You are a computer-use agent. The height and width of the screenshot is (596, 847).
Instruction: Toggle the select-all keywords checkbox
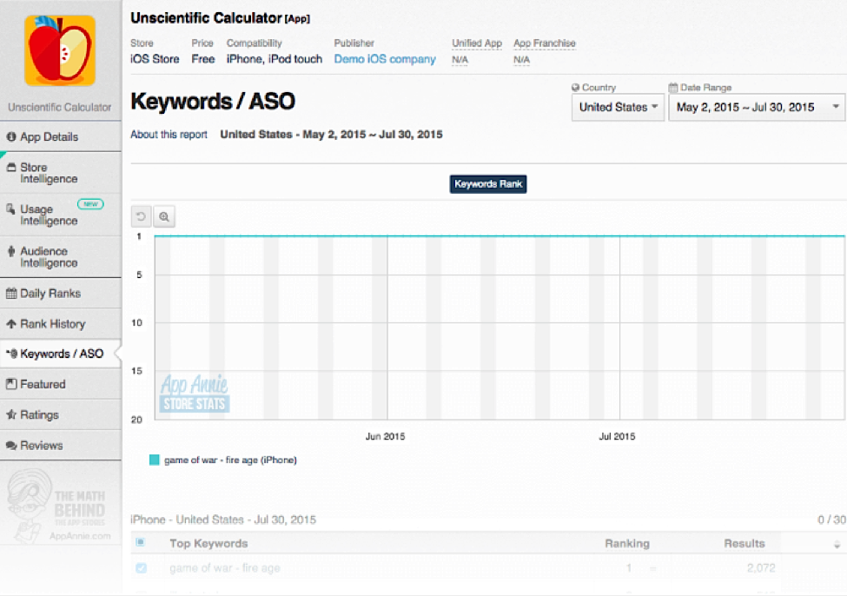[x=141, y=542]
